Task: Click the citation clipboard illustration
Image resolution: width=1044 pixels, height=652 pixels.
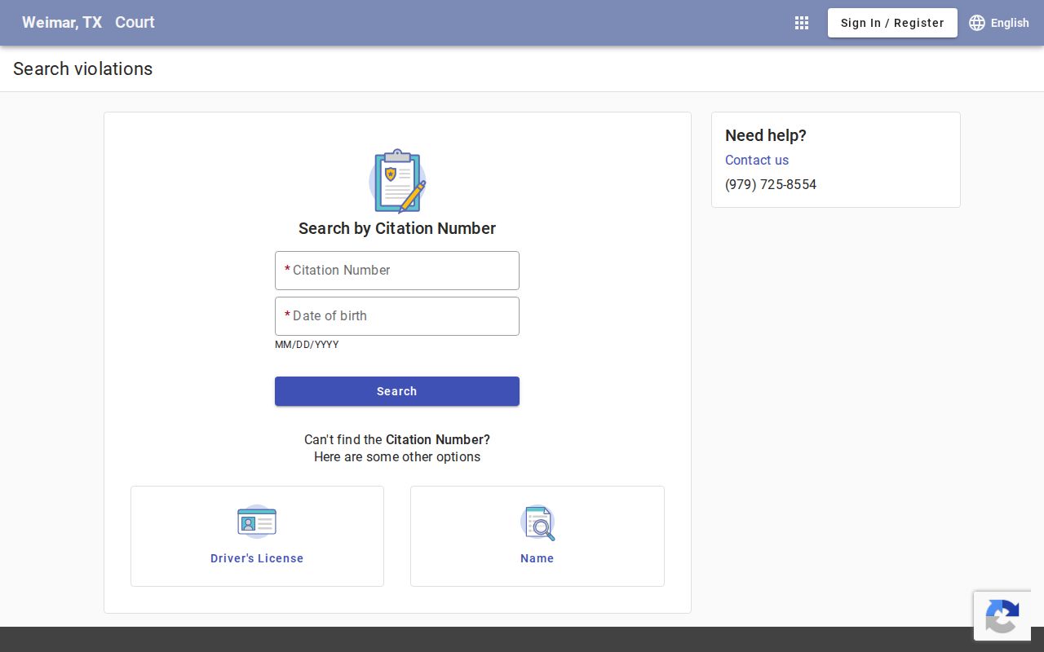Action: click(397, 181)
